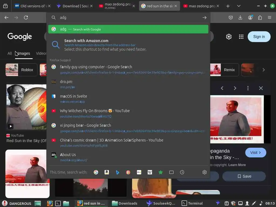Select 'adg — Search with Google' suggestion

click(x=128, y=29)
